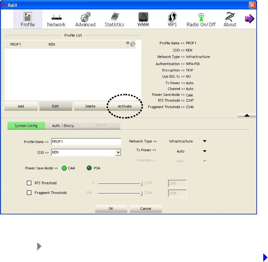
Task: Click the active-profile check icon on PROF1
Action: coord(133,44)
